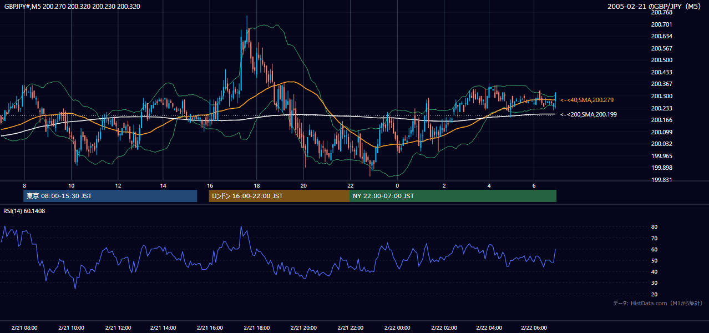Click hour label 20 under price chart
The height and width of the screenshot is (333, 709).
[303, 185]
